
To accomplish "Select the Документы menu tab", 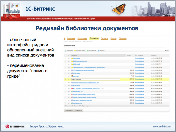I will click(94, 38).
